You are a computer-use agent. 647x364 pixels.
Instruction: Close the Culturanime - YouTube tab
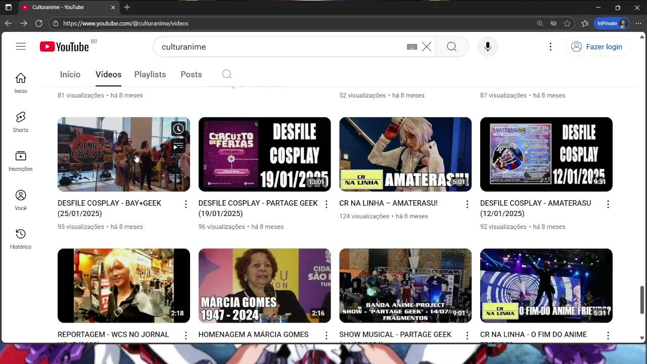click(113, 7)
